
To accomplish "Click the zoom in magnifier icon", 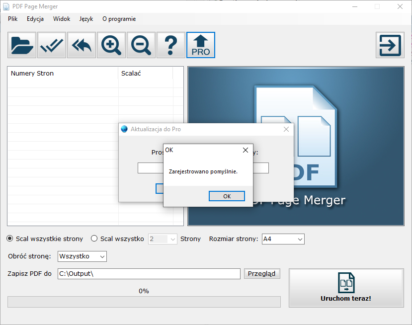I will pos(111,45).
